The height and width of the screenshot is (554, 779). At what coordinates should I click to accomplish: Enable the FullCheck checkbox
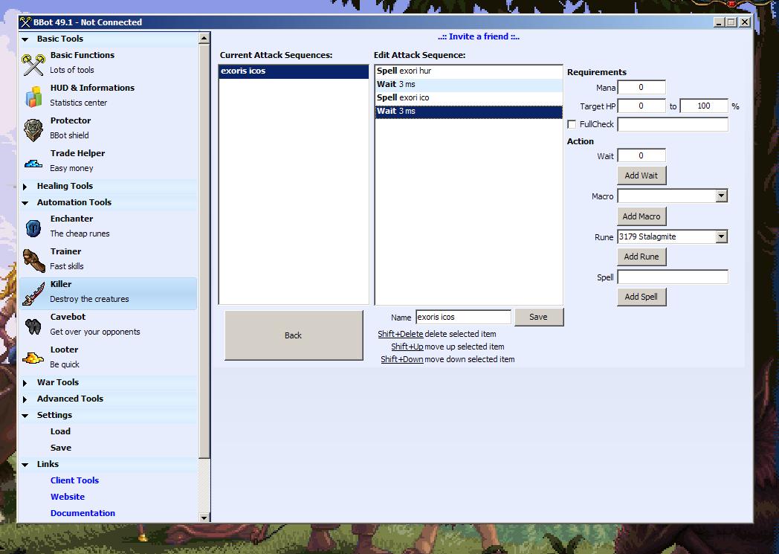[572, 124]
